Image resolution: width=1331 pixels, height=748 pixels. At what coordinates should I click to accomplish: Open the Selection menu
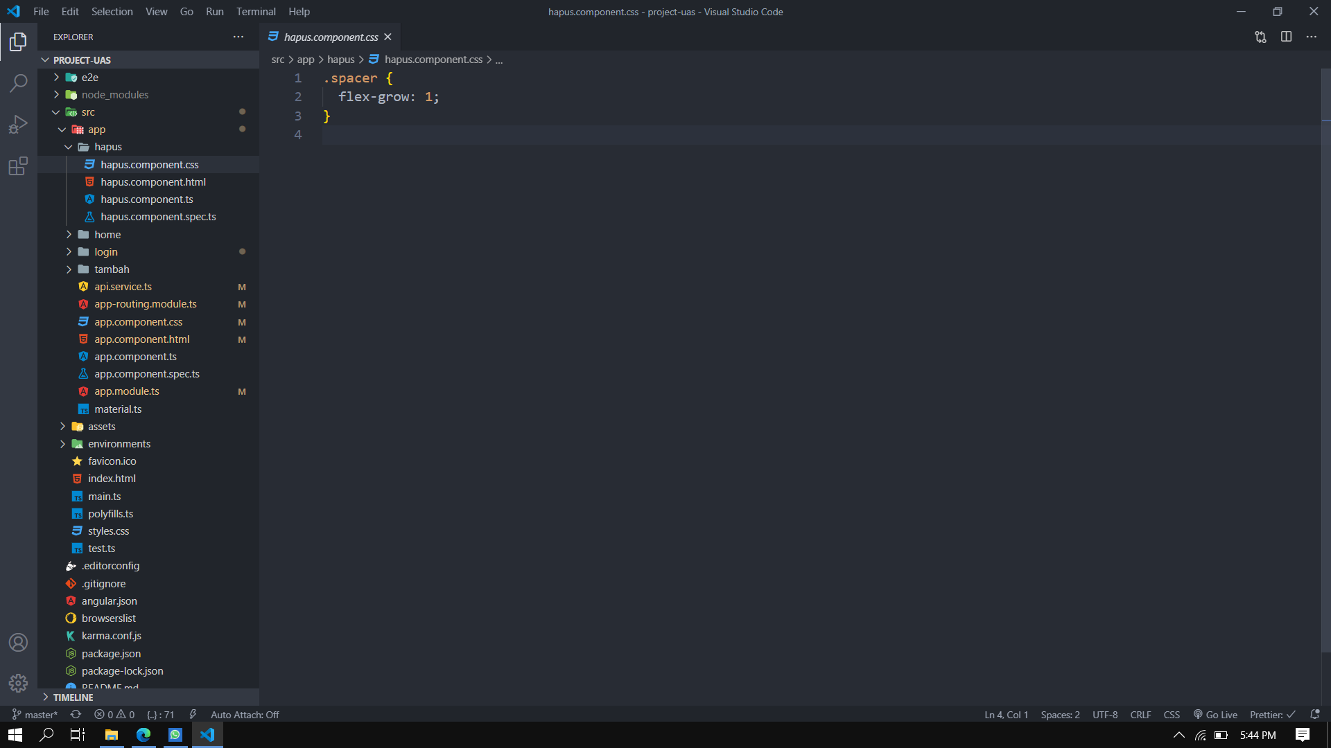(112, 11)
